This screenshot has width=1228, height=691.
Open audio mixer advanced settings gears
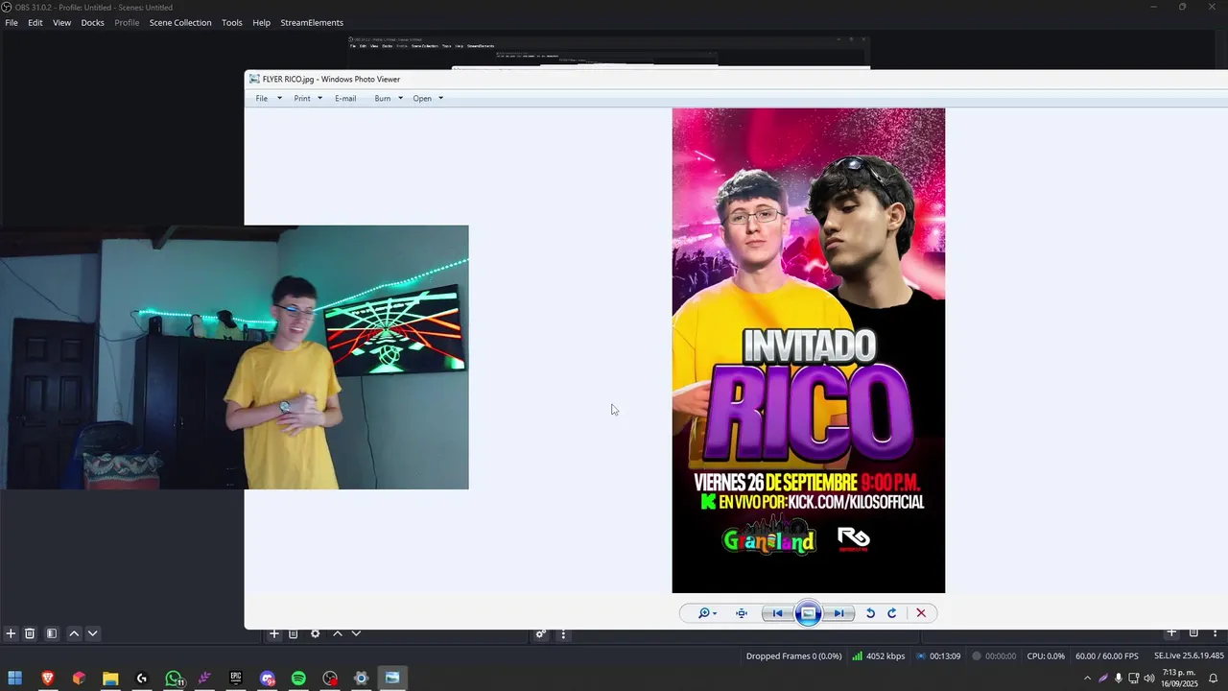point(541,633)
